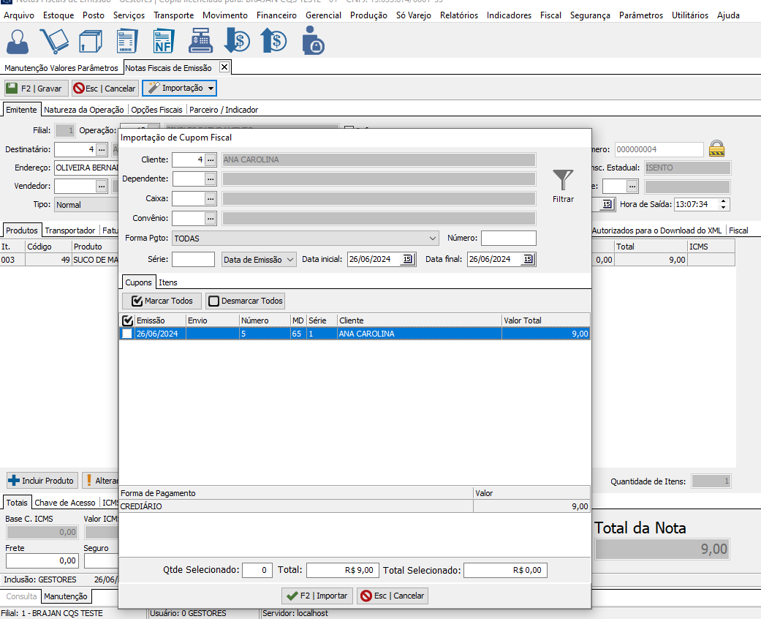The height and width of the screenshot is (619, 761).
Task: Click the customer person icon in toolbar
Action: (x=18, y=40)
